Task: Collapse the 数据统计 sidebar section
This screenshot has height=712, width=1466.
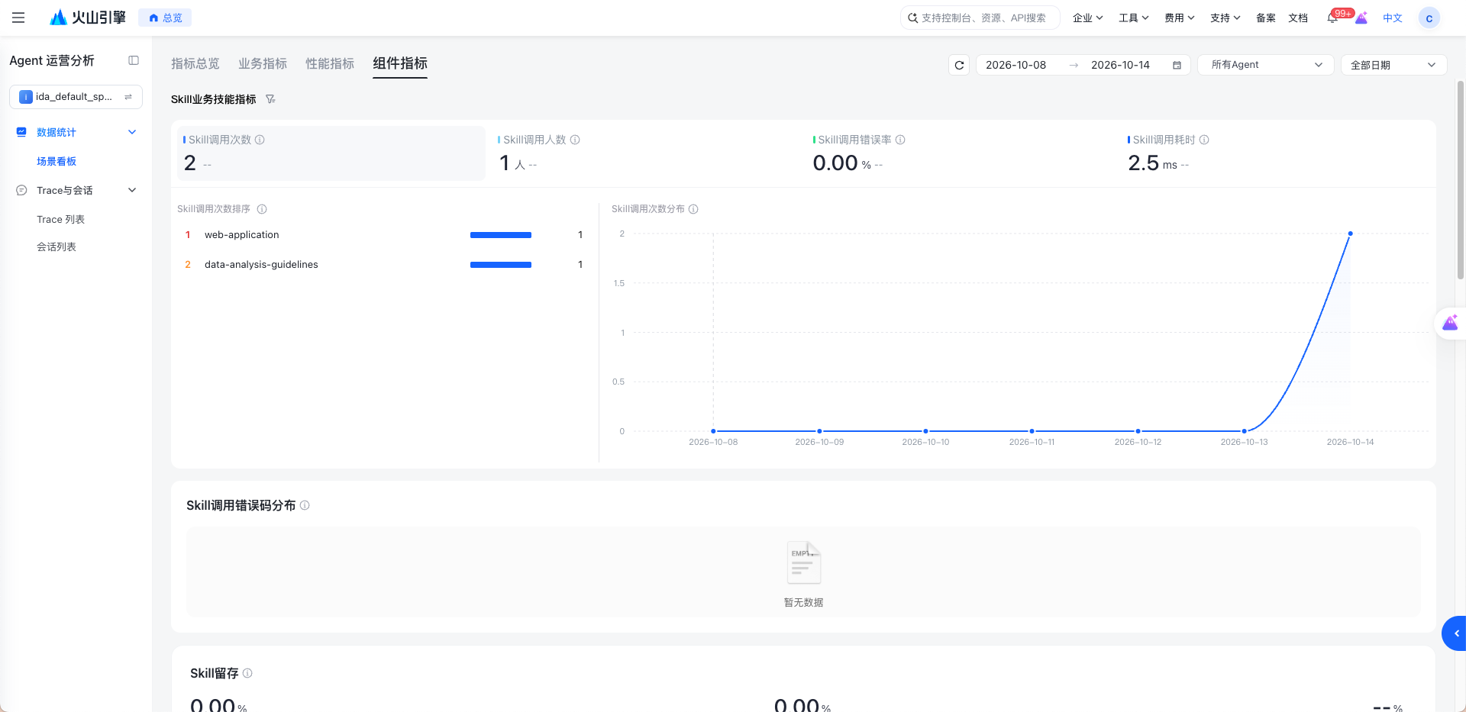Action: click(x=132, y=132)
